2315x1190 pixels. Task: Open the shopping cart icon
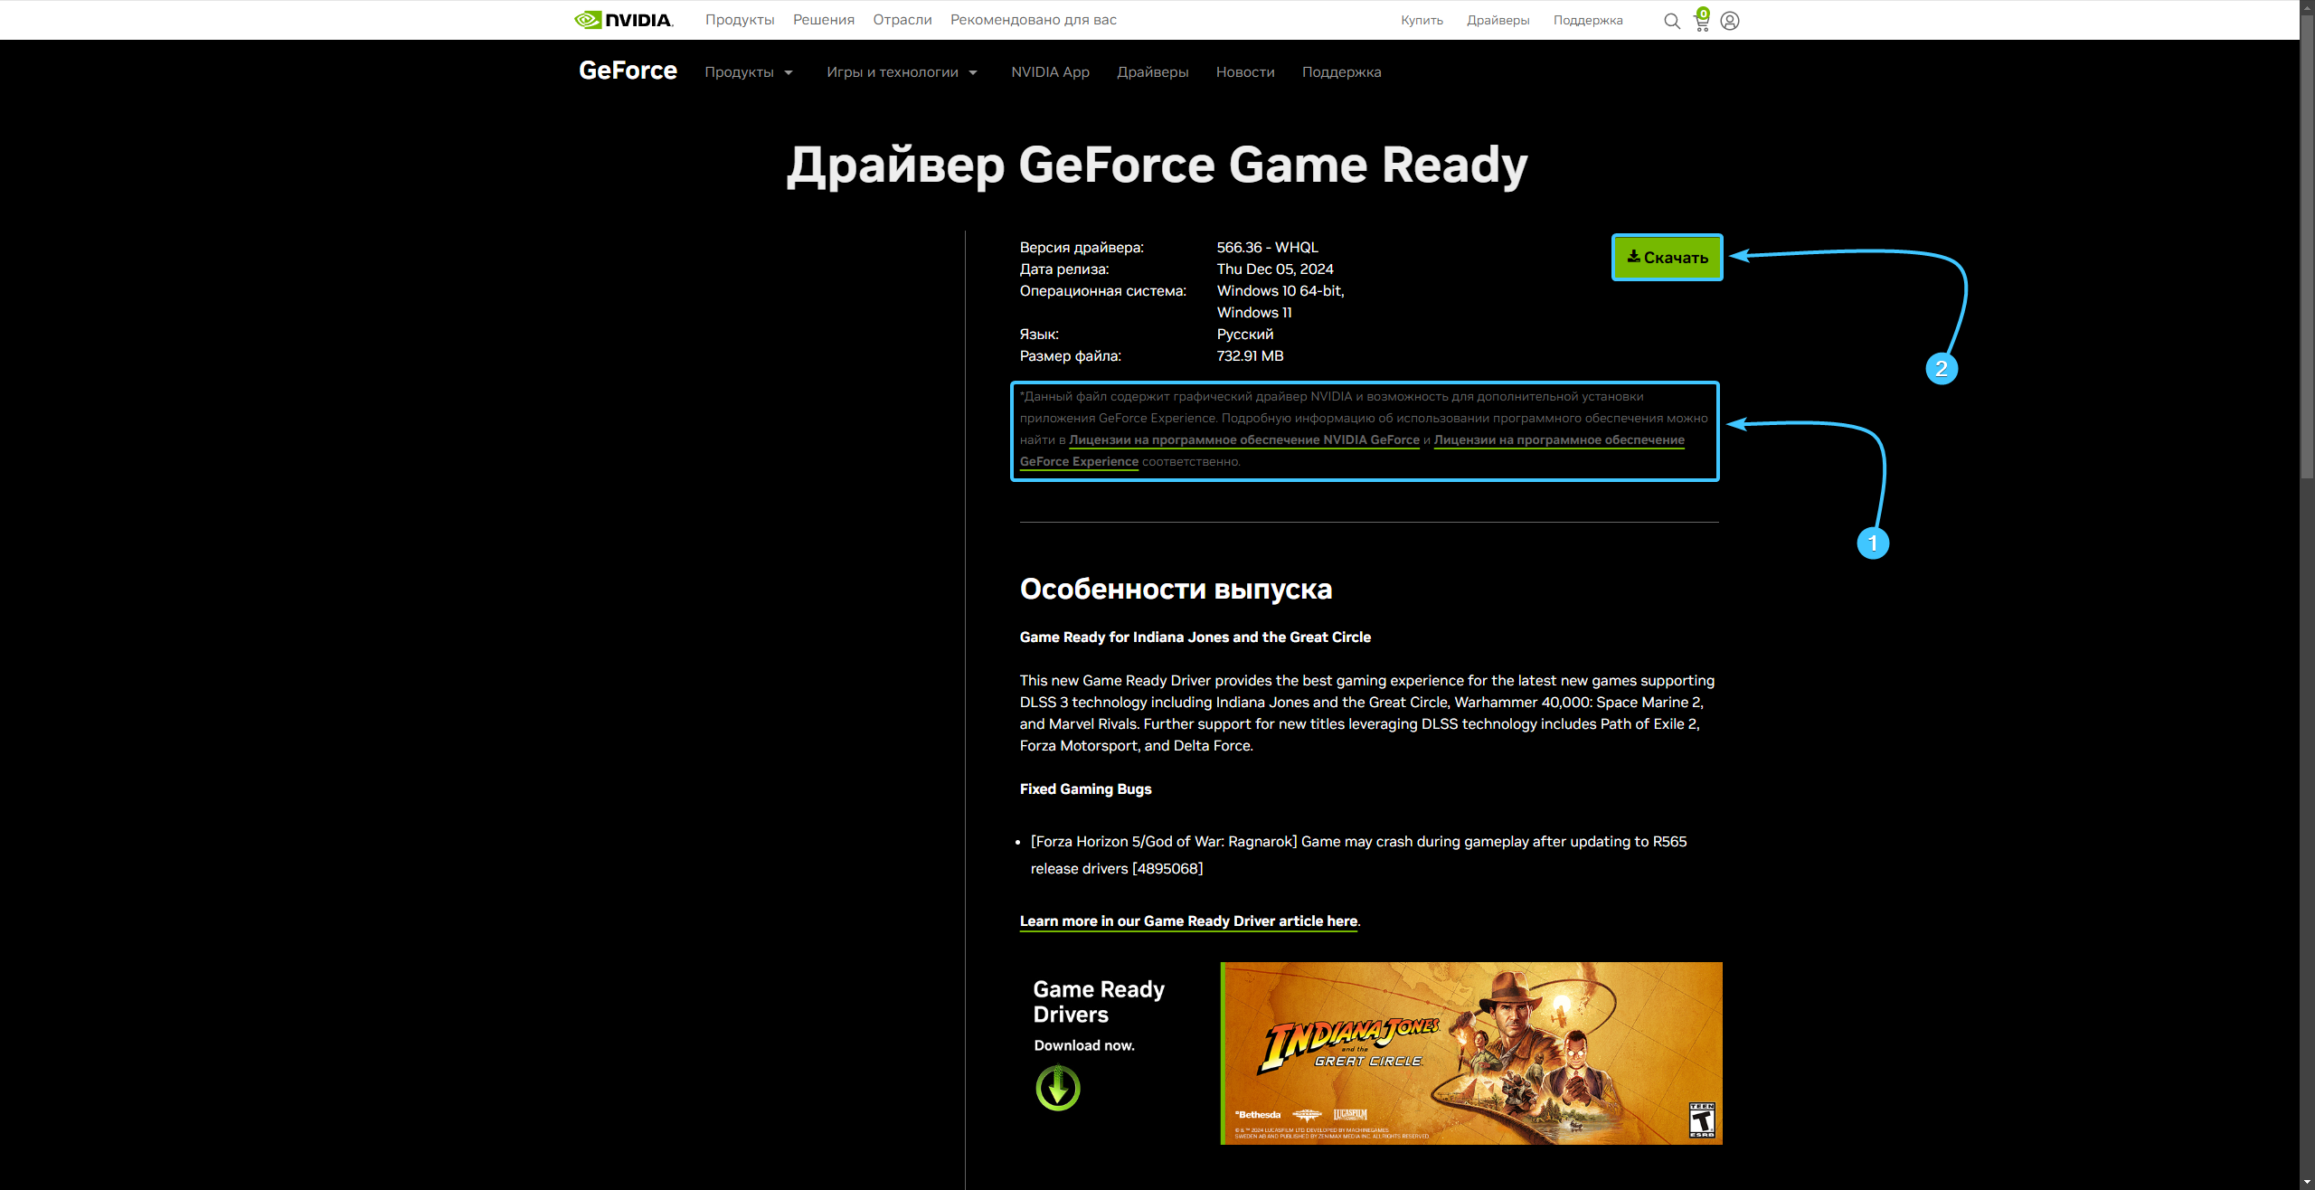pyautogui.click(x=1702, y=20)
